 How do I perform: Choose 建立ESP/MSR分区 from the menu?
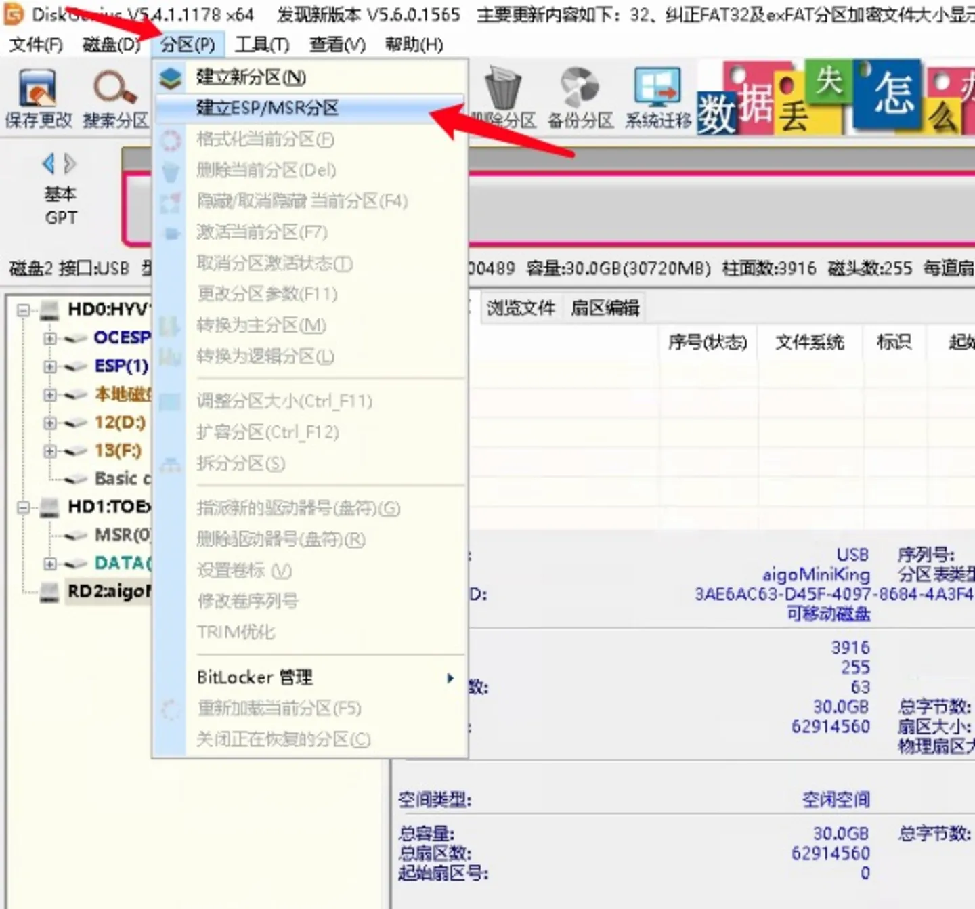pyautogui.click(x=267, y=108)
